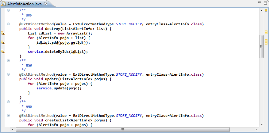Open warning quick fix on idList.add line

pyautogui.click(x=3, y=42)
